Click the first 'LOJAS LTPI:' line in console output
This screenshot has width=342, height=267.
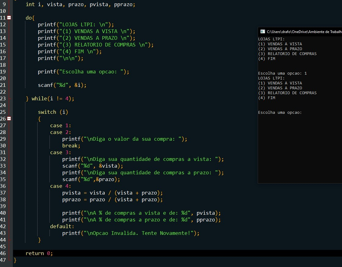tap(271, 39)
